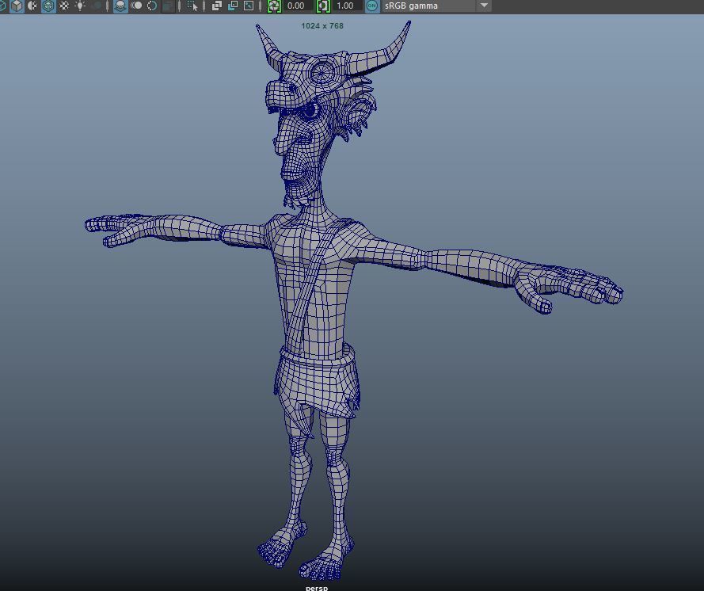This screenshot has height=591, width=704.
Task: Toggle Depth of Field icon
Action: pyautogui.click(x=168, y=6)
